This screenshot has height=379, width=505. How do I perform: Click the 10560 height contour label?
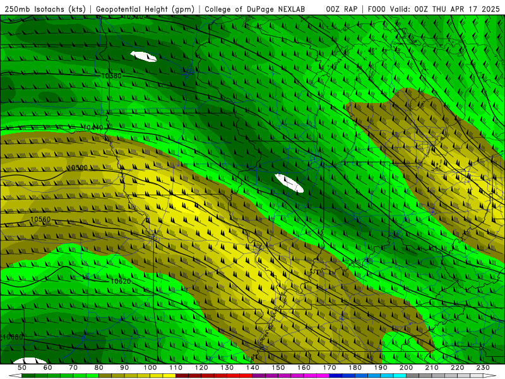tap(40, 219)
